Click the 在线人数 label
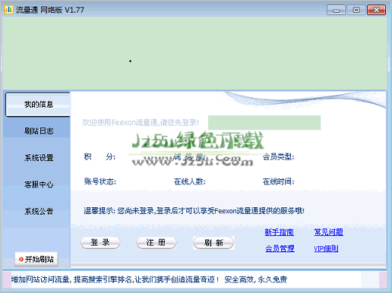This screenshot has width=392, height=293. (x=189, y=181)
